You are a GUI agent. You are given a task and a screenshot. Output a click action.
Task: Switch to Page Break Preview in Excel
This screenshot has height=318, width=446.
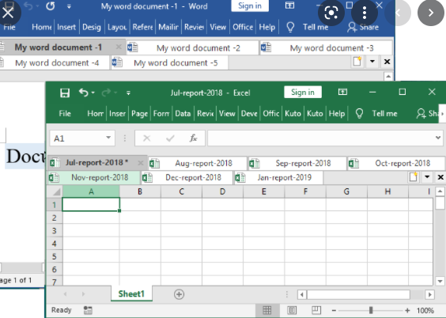tap(316, 310)
